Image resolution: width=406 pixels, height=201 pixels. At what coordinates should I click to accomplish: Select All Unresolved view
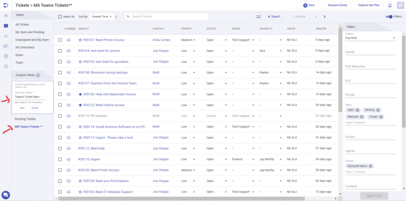(x=25, y=48)
